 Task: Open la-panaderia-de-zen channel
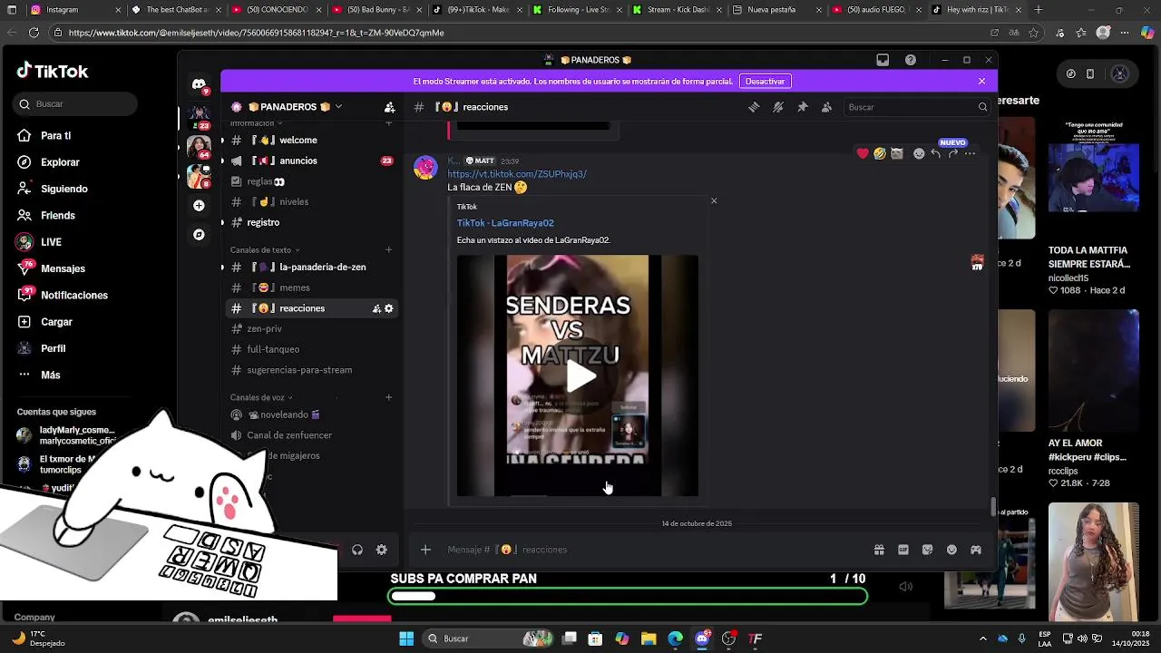tap(311, 267)
